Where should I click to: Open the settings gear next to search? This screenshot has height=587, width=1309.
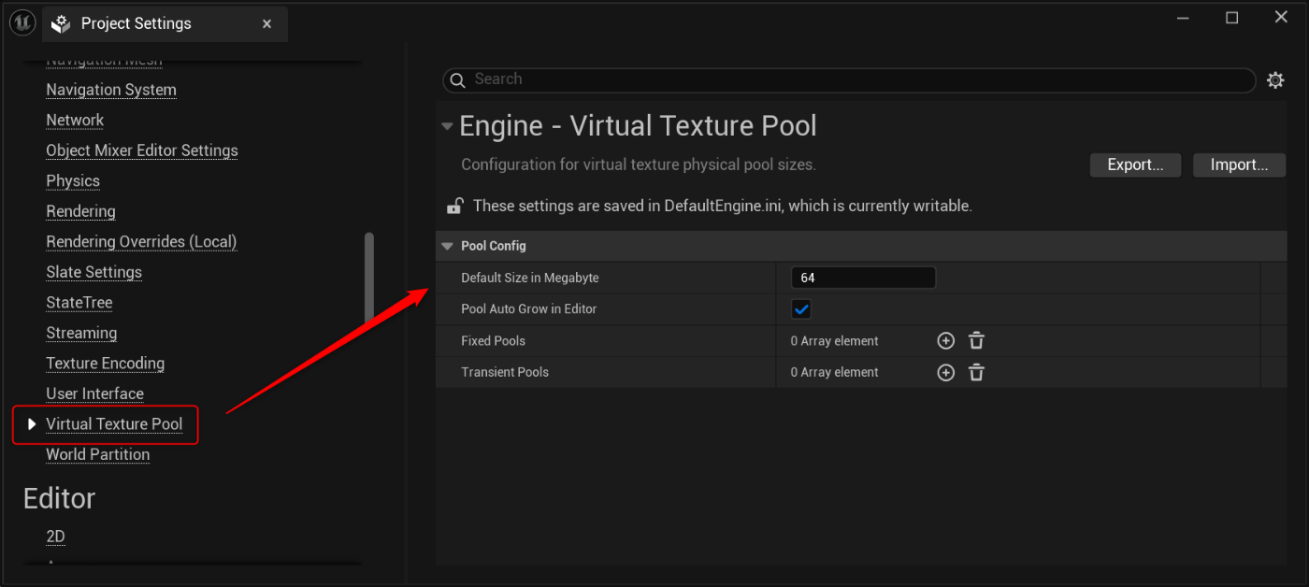click(x=1275, y=80)
